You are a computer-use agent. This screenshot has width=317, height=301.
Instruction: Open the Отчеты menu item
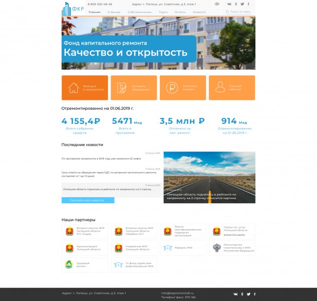tap(180, 12)
